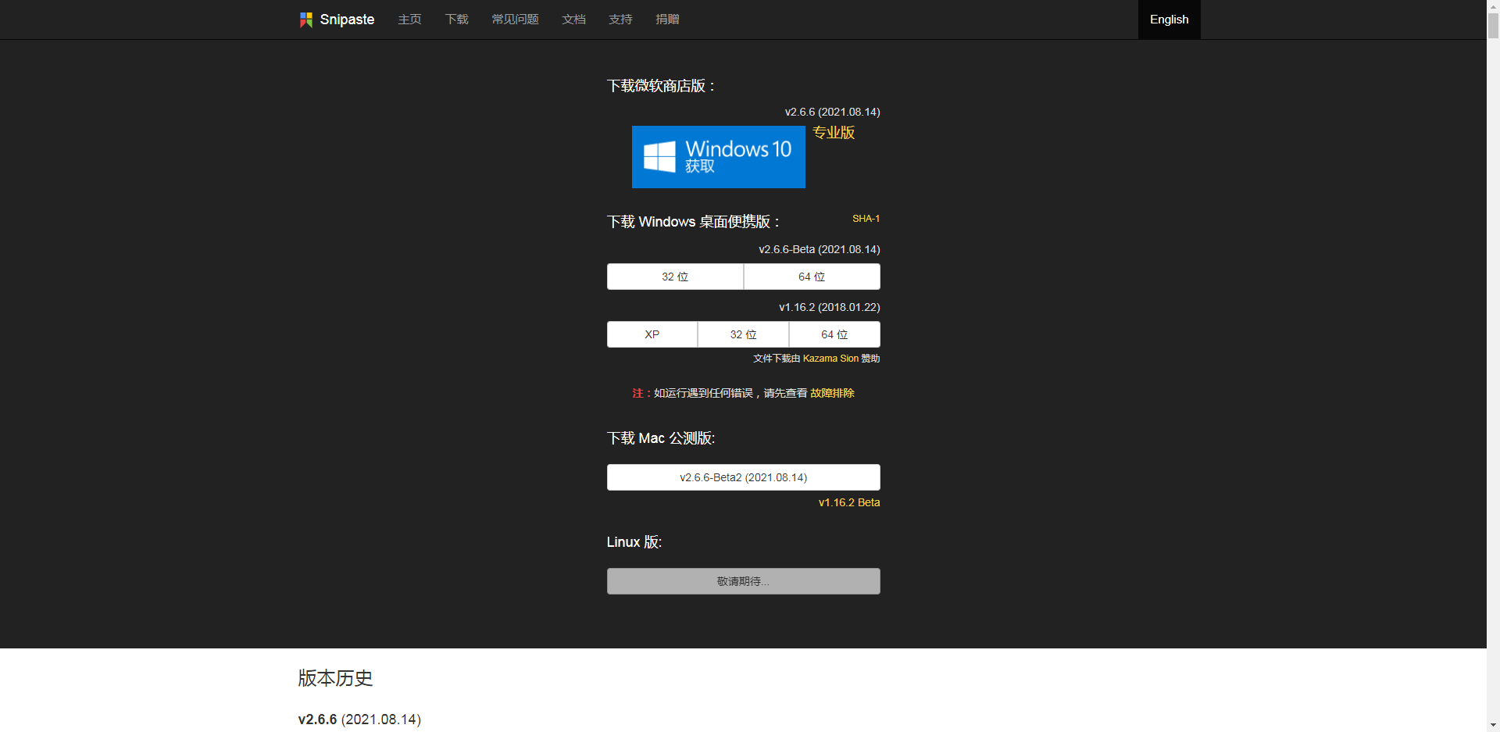Download the v1.16.2 XP build
Screen dimensions: 1500x732
pos(652,334)
